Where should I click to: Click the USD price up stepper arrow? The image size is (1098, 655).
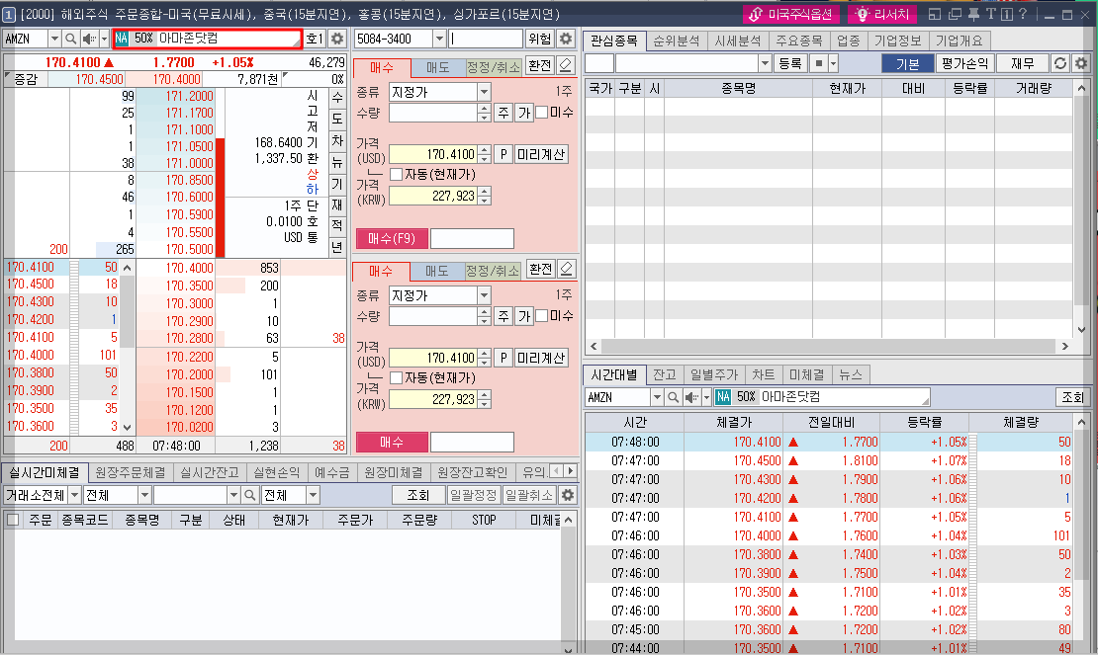484,148
